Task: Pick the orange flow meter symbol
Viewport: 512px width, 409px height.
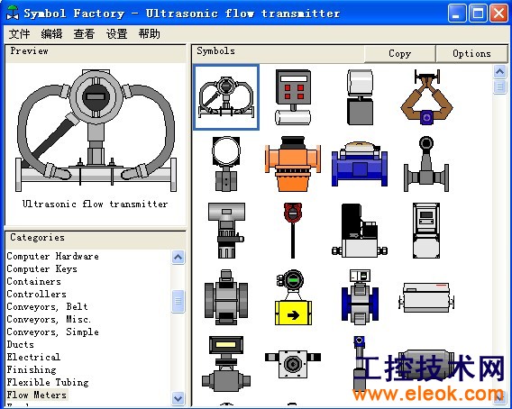Action: (x=293, y=164)
